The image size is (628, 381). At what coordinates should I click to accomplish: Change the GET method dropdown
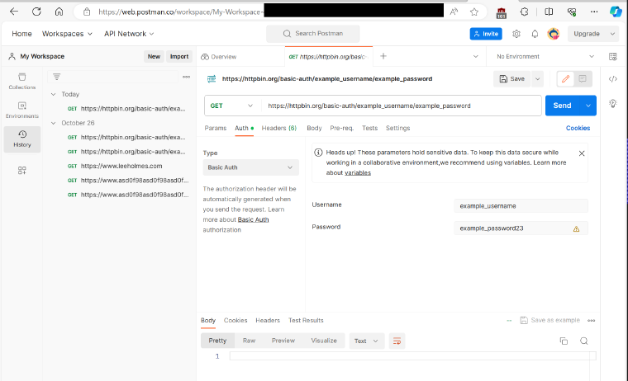coord(231,106)
